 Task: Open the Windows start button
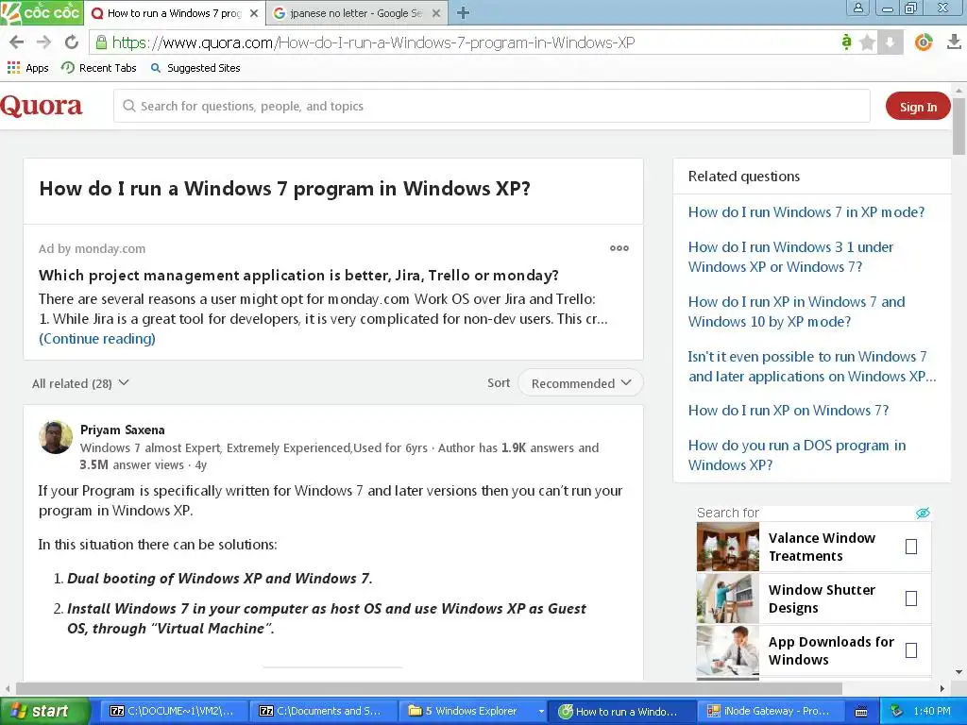(43, 711)
